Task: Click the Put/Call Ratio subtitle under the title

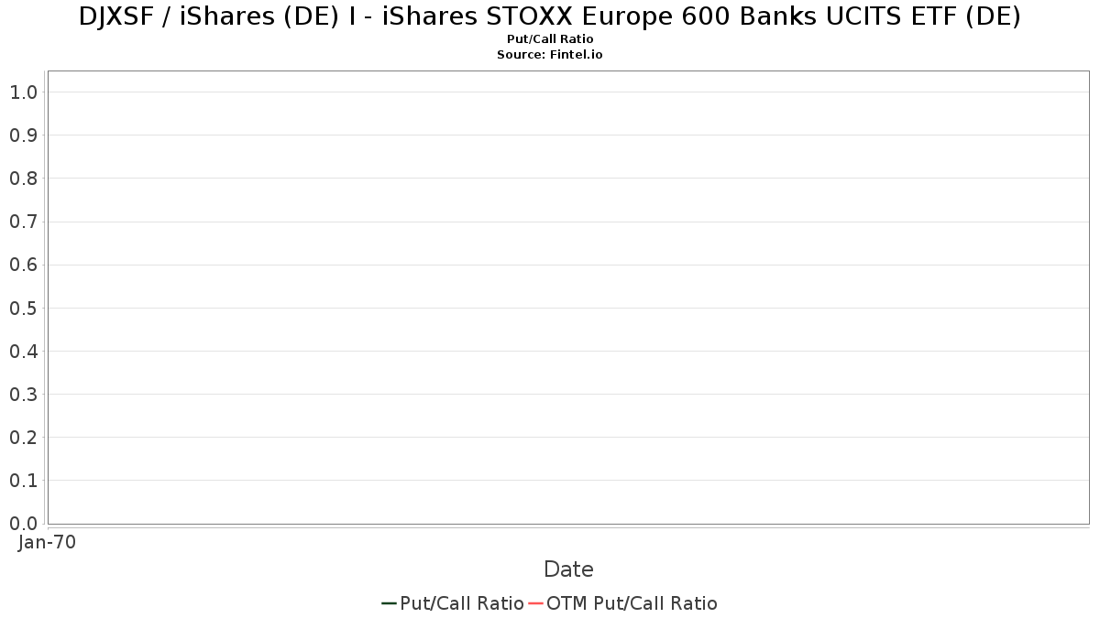Action: click(550, 39)
